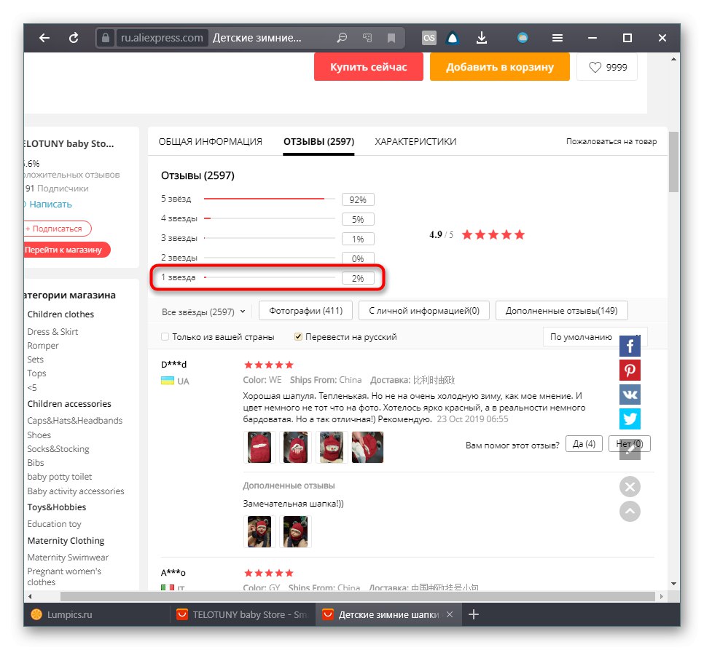Viewport: 704px width, 650px height.
Task: Open Children clothes category
Action: pyautogui.click(x=60, y=314)
